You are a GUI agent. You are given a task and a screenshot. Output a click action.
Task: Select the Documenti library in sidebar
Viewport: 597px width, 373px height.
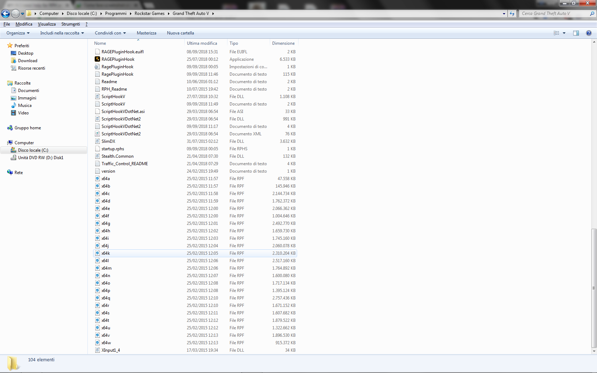(x=28, y=91)
